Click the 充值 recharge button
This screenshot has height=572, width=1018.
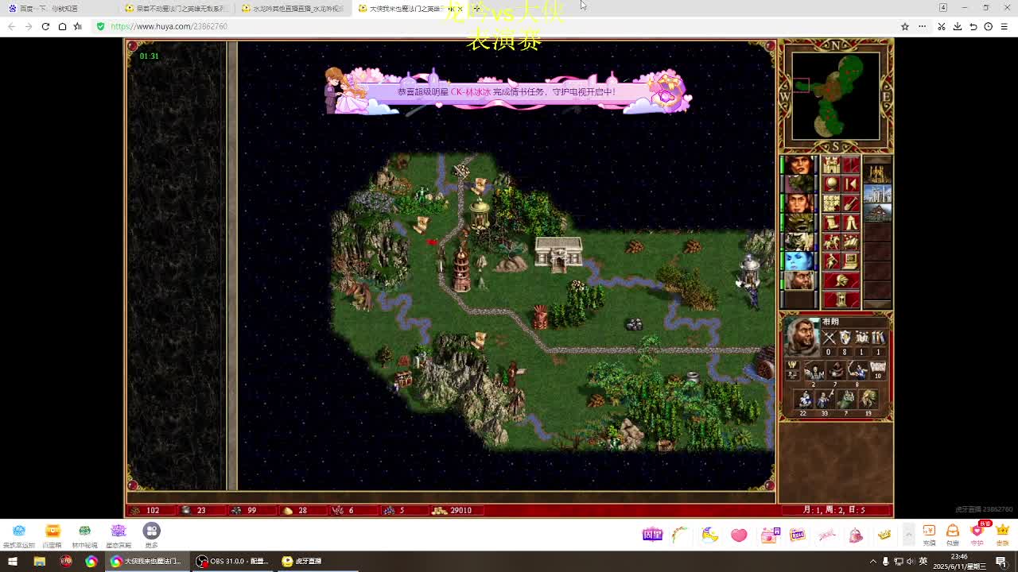[x=929, y=534]
